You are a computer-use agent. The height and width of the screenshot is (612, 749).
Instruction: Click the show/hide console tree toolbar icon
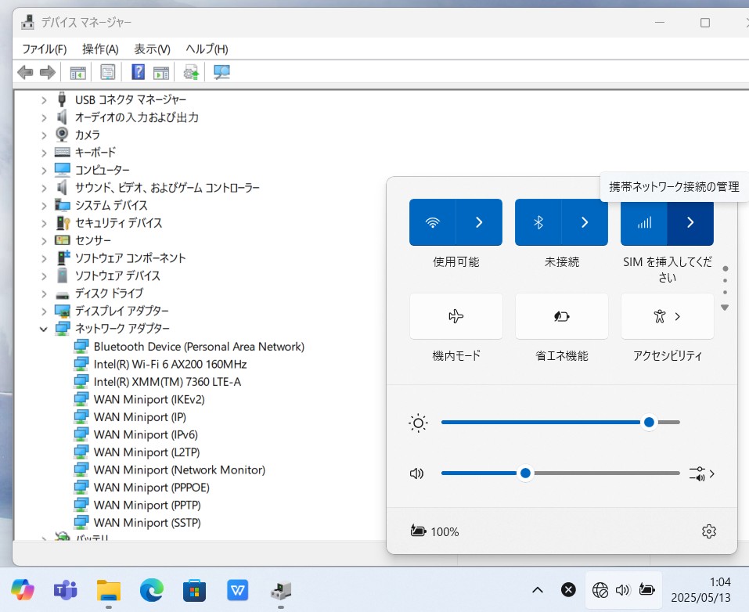tap(77, 73)
